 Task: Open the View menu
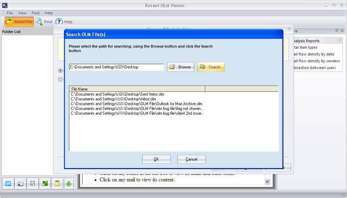pos(22,13)
